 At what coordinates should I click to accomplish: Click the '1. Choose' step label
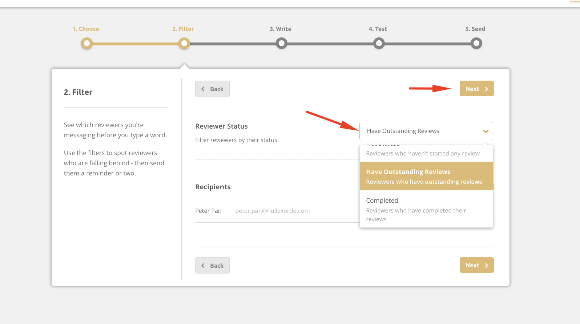86,29
